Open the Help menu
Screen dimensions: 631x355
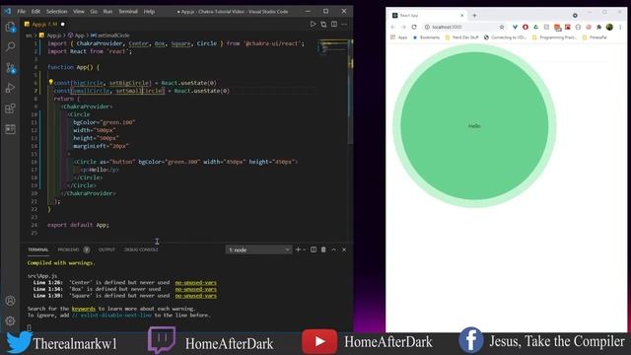pos(149,11)
